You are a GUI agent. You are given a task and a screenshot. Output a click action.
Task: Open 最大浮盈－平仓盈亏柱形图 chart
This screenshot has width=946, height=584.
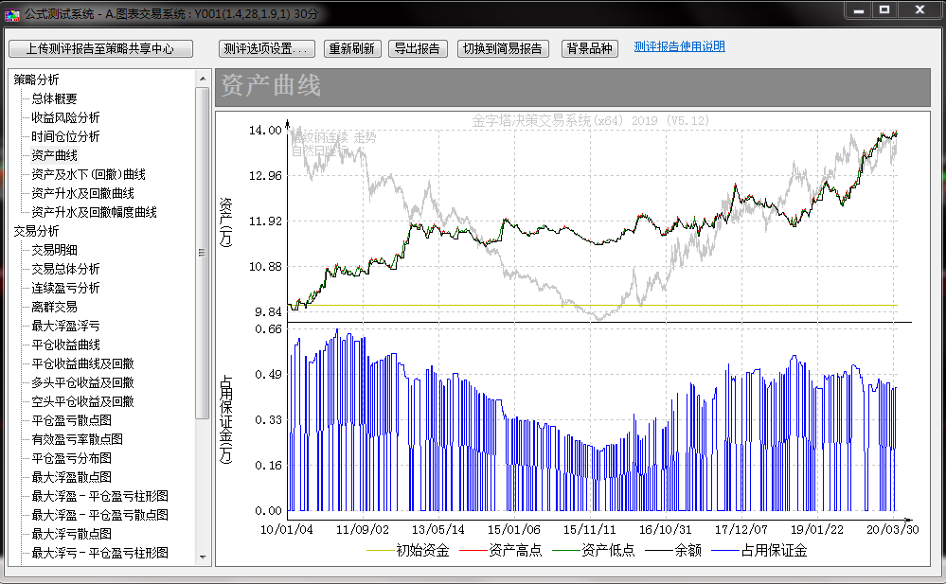(99, 496)
